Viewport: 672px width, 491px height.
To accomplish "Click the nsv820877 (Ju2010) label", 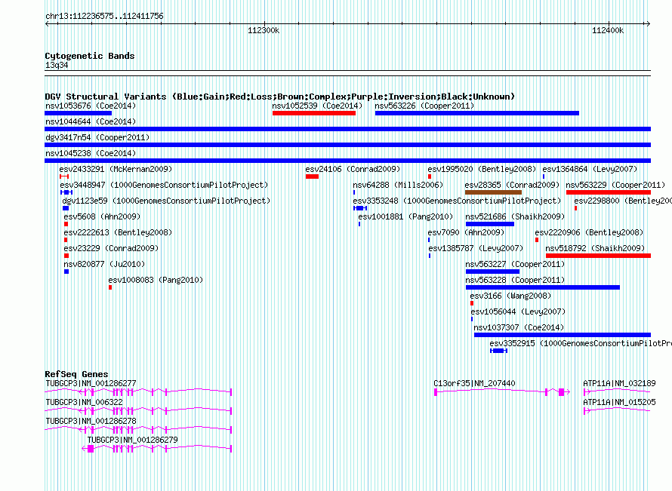I will pos(104,264).
